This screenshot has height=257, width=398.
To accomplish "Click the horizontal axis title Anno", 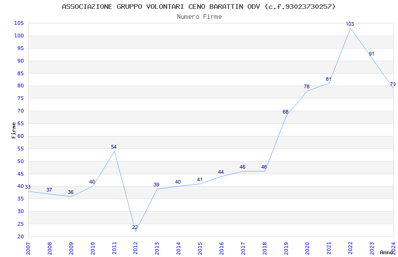I will (x=386, y=252).
